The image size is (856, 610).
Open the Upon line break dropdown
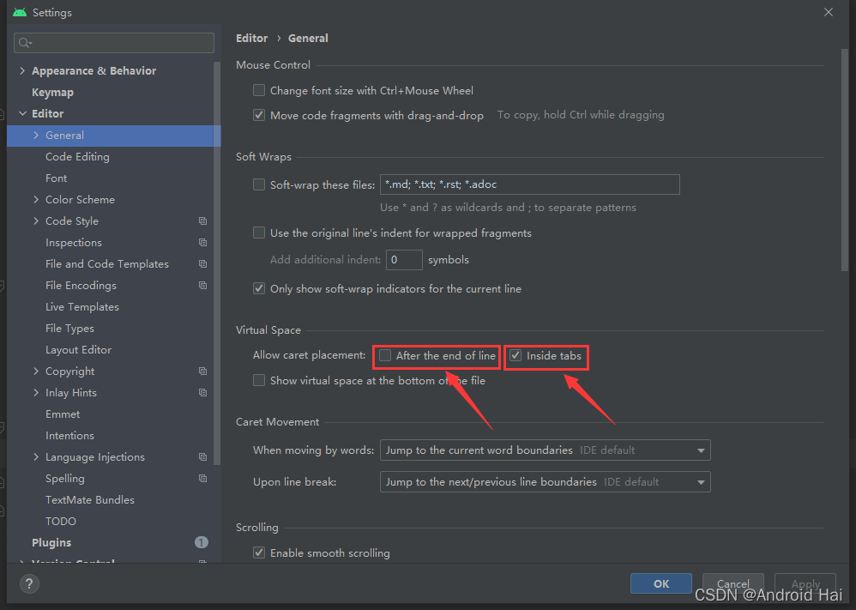545,481
